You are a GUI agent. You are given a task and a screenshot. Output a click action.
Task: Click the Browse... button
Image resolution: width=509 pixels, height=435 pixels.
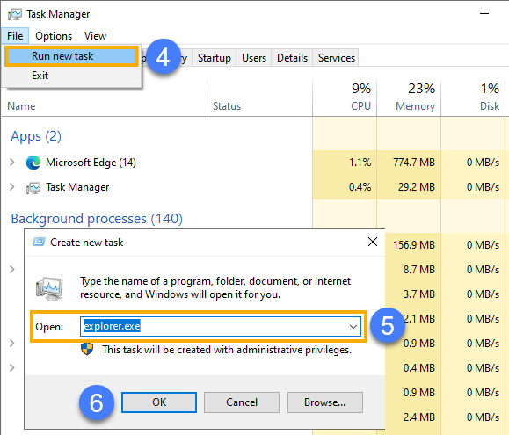point(325,402)
